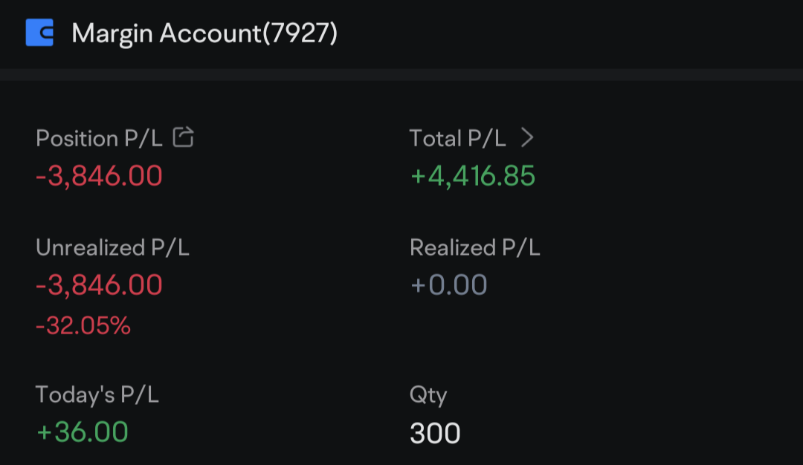Select the Qty label

coord(428,395)
